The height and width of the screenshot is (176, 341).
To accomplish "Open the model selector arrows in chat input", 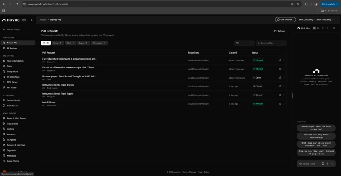I will coord(323,164).
